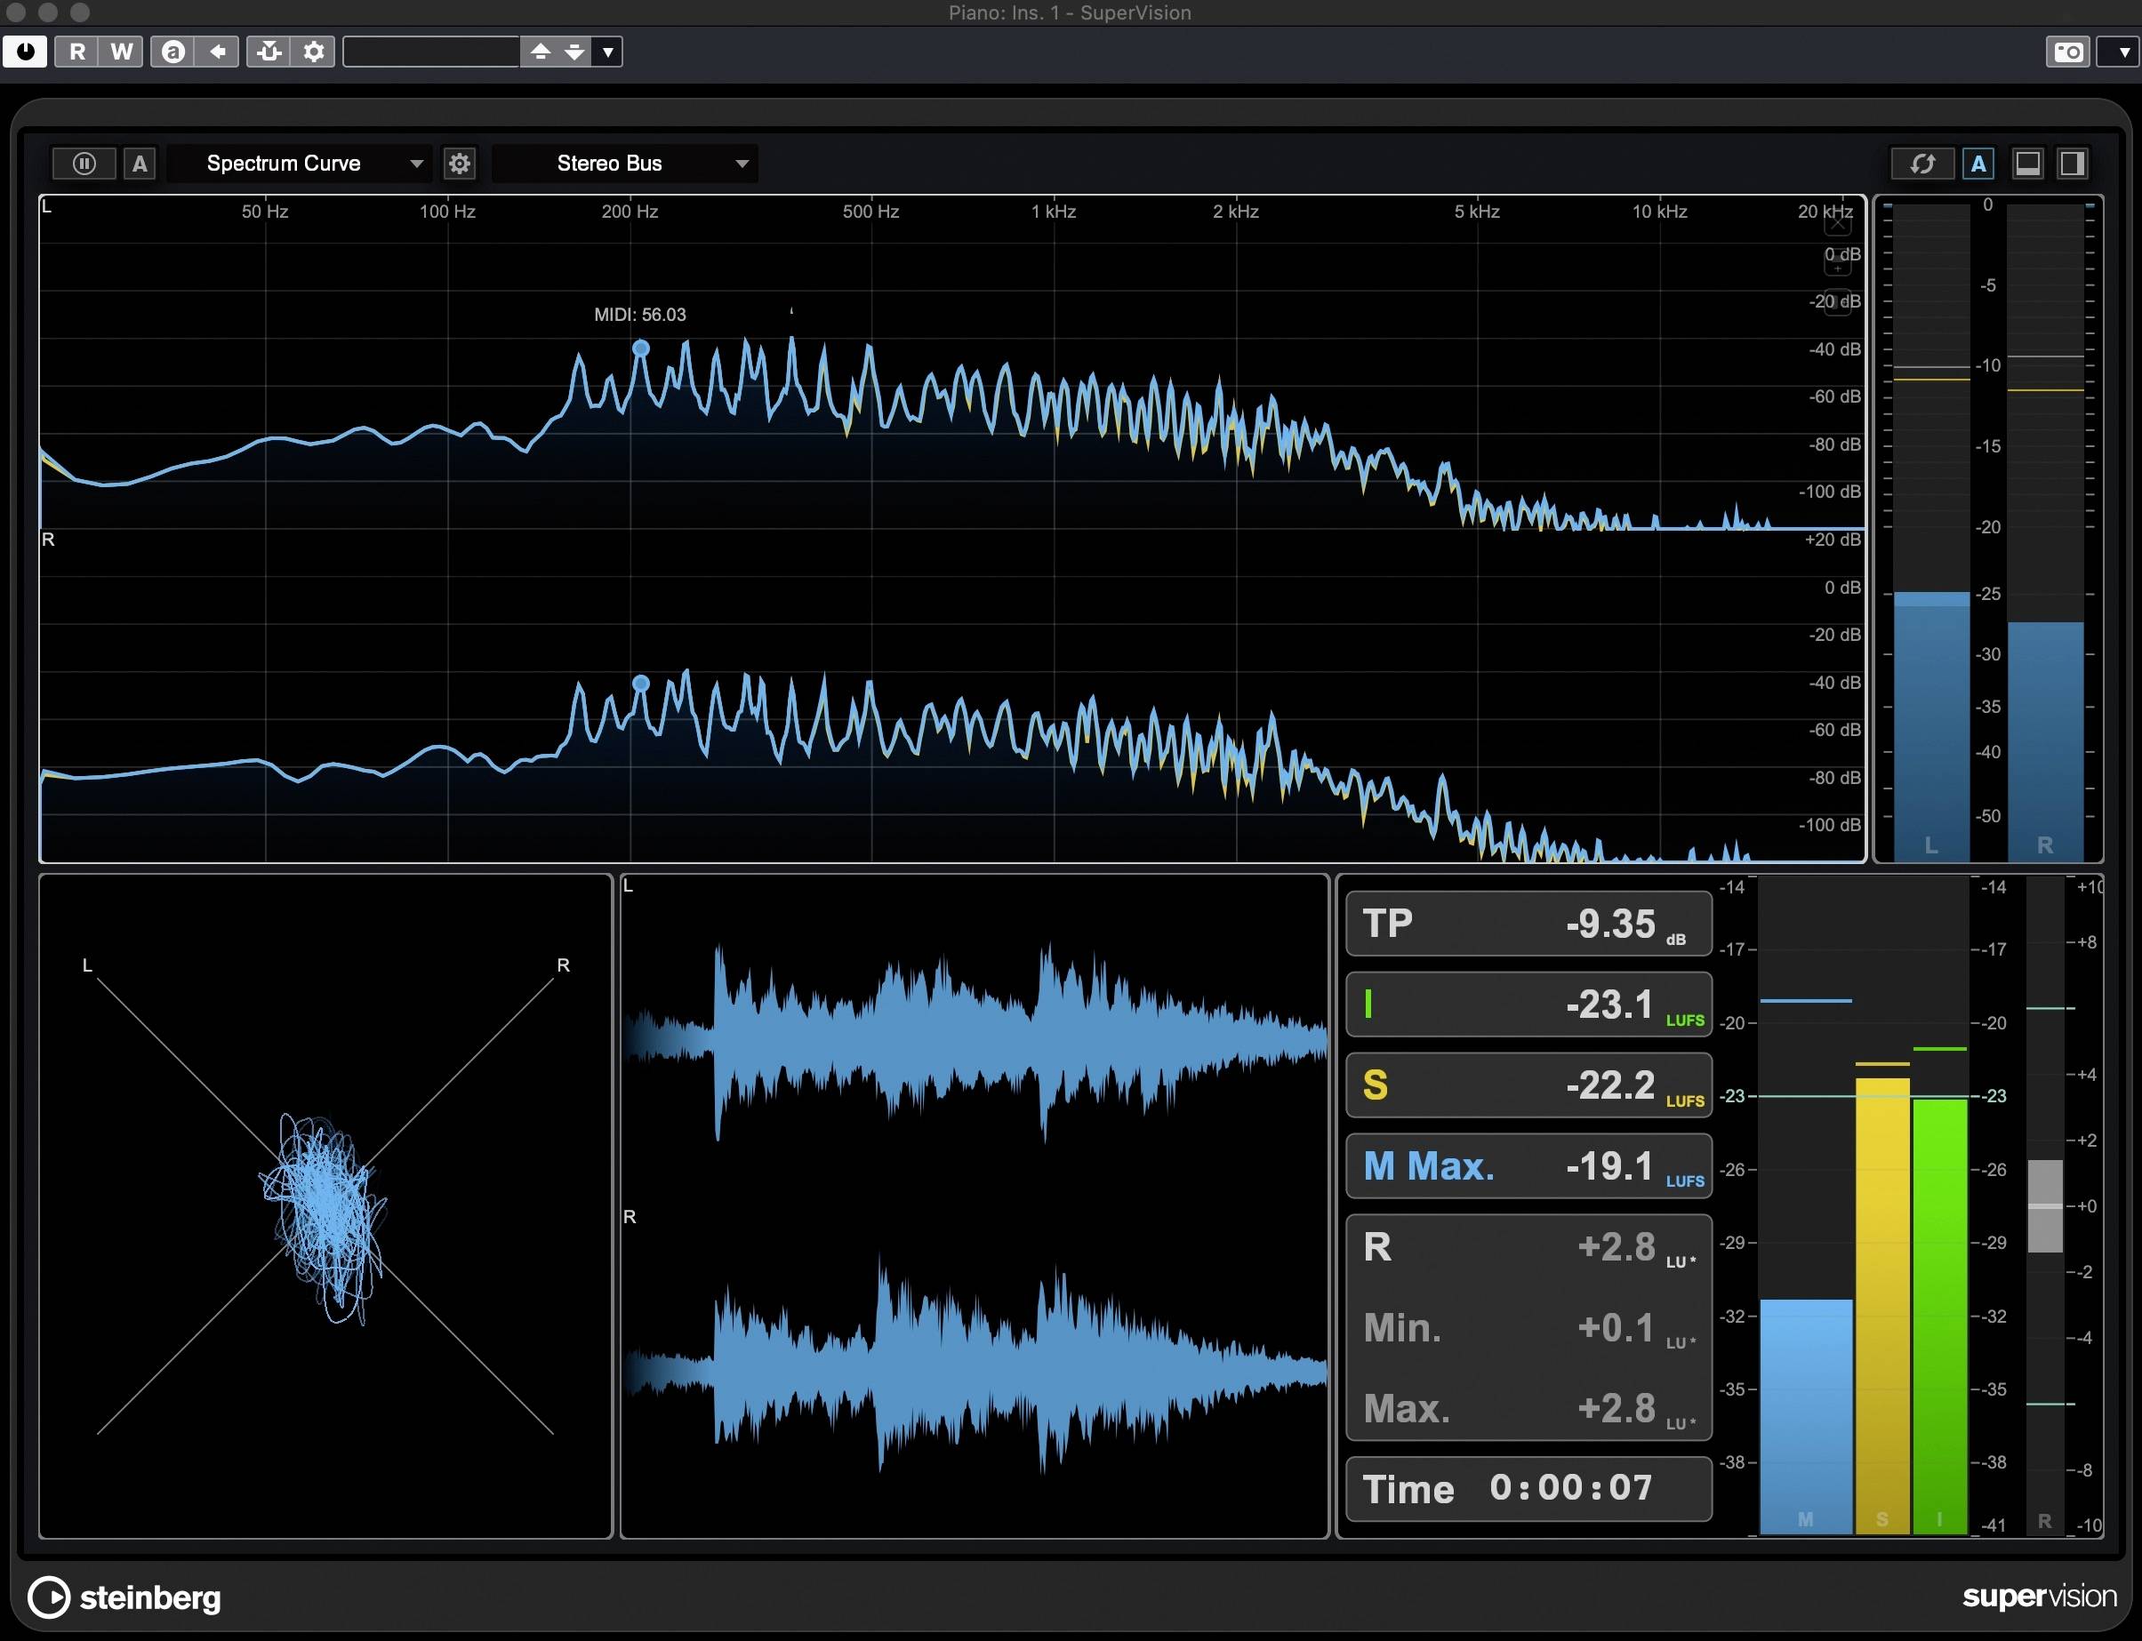The image size is (2142, 1641).
Task: Click the reset measurement values icon
Action: pyautogui.click(x=1922, y=164)
